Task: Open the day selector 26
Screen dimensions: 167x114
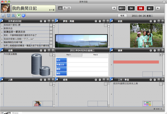Action: [x=140, y=8]
